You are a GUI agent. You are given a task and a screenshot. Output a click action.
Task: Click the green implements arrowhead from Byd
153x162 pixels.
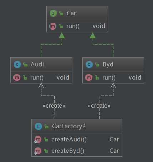[93, 36]
